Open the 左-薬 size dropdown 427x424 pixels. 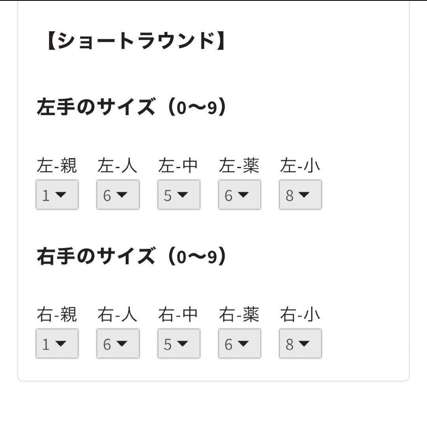(x=239, y=194)
